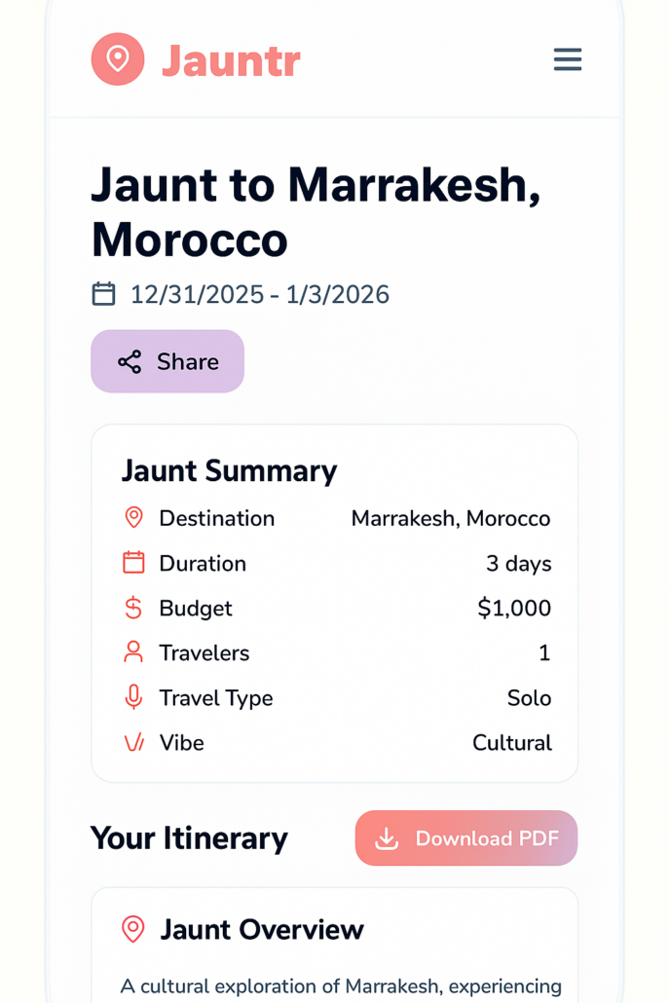Click the Vibe icon

(134, 743)
